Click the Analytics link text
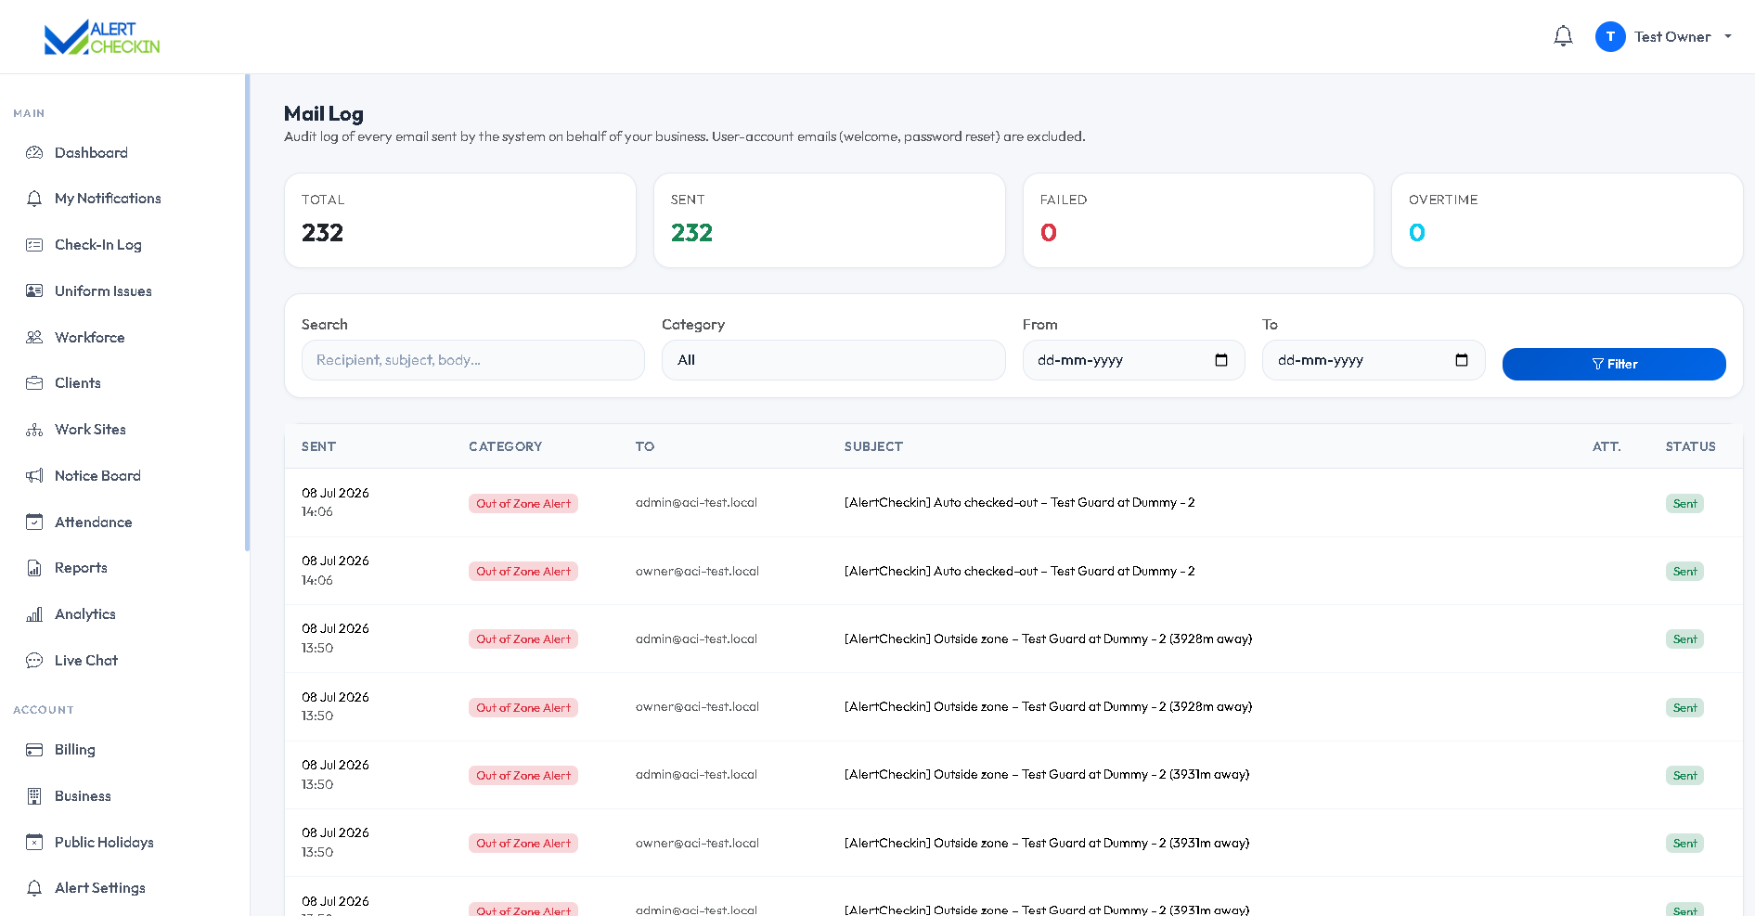This screenshot has width=1755, height=916. [x=85, y=614]
